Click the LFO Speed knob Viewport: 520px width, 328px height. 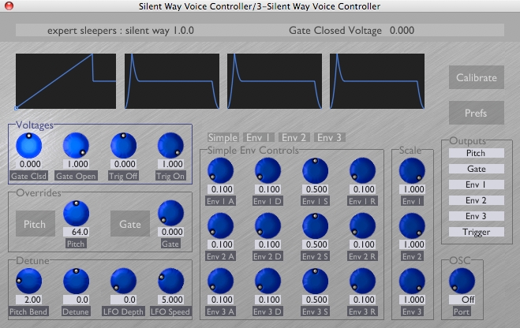click(x=170, y=281)
